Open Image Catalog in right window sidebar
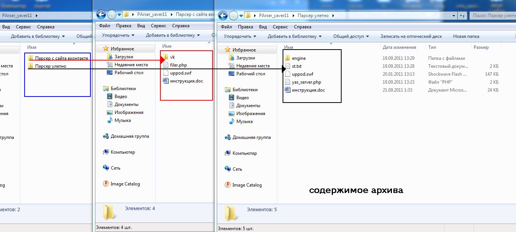 pos(243,185)
